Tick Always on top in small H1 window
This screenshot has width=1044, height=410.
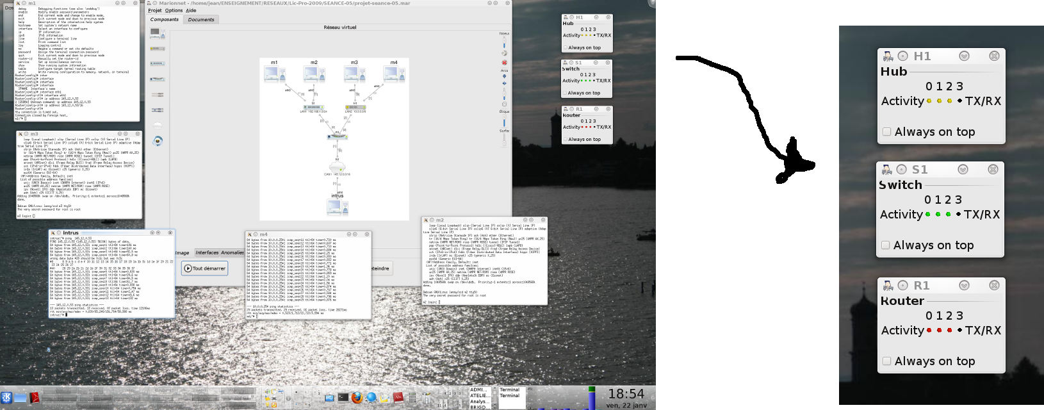point(564,47)
